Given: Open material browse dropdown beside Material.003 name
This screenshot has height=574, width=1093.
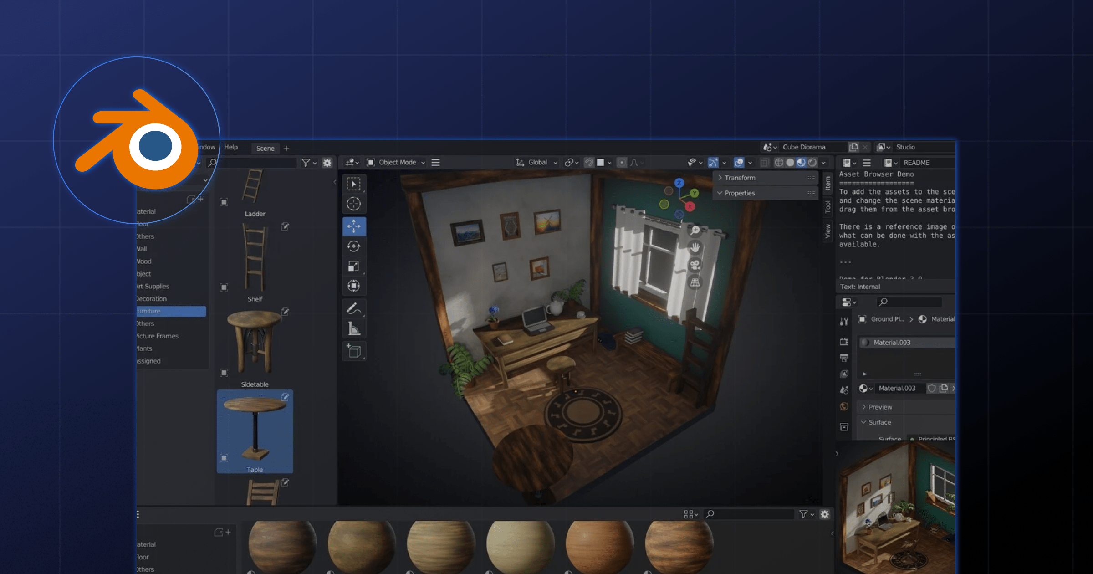Looking at the screenshot, I should pyautogui.click(x=865, y=389).
